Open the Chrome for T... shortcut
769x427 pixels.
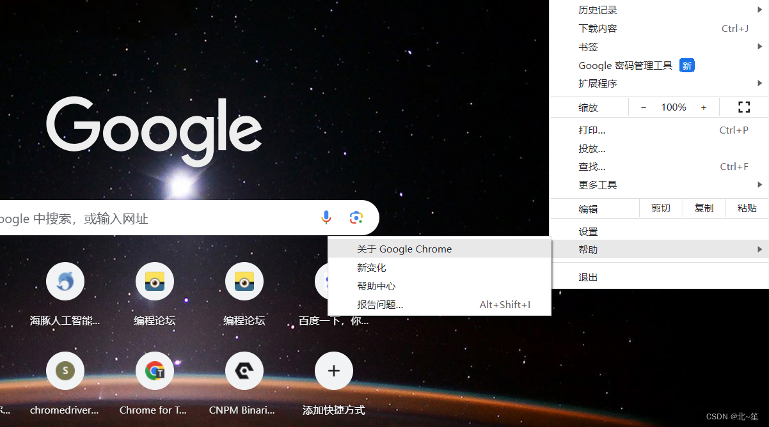(x=155, y=371)
